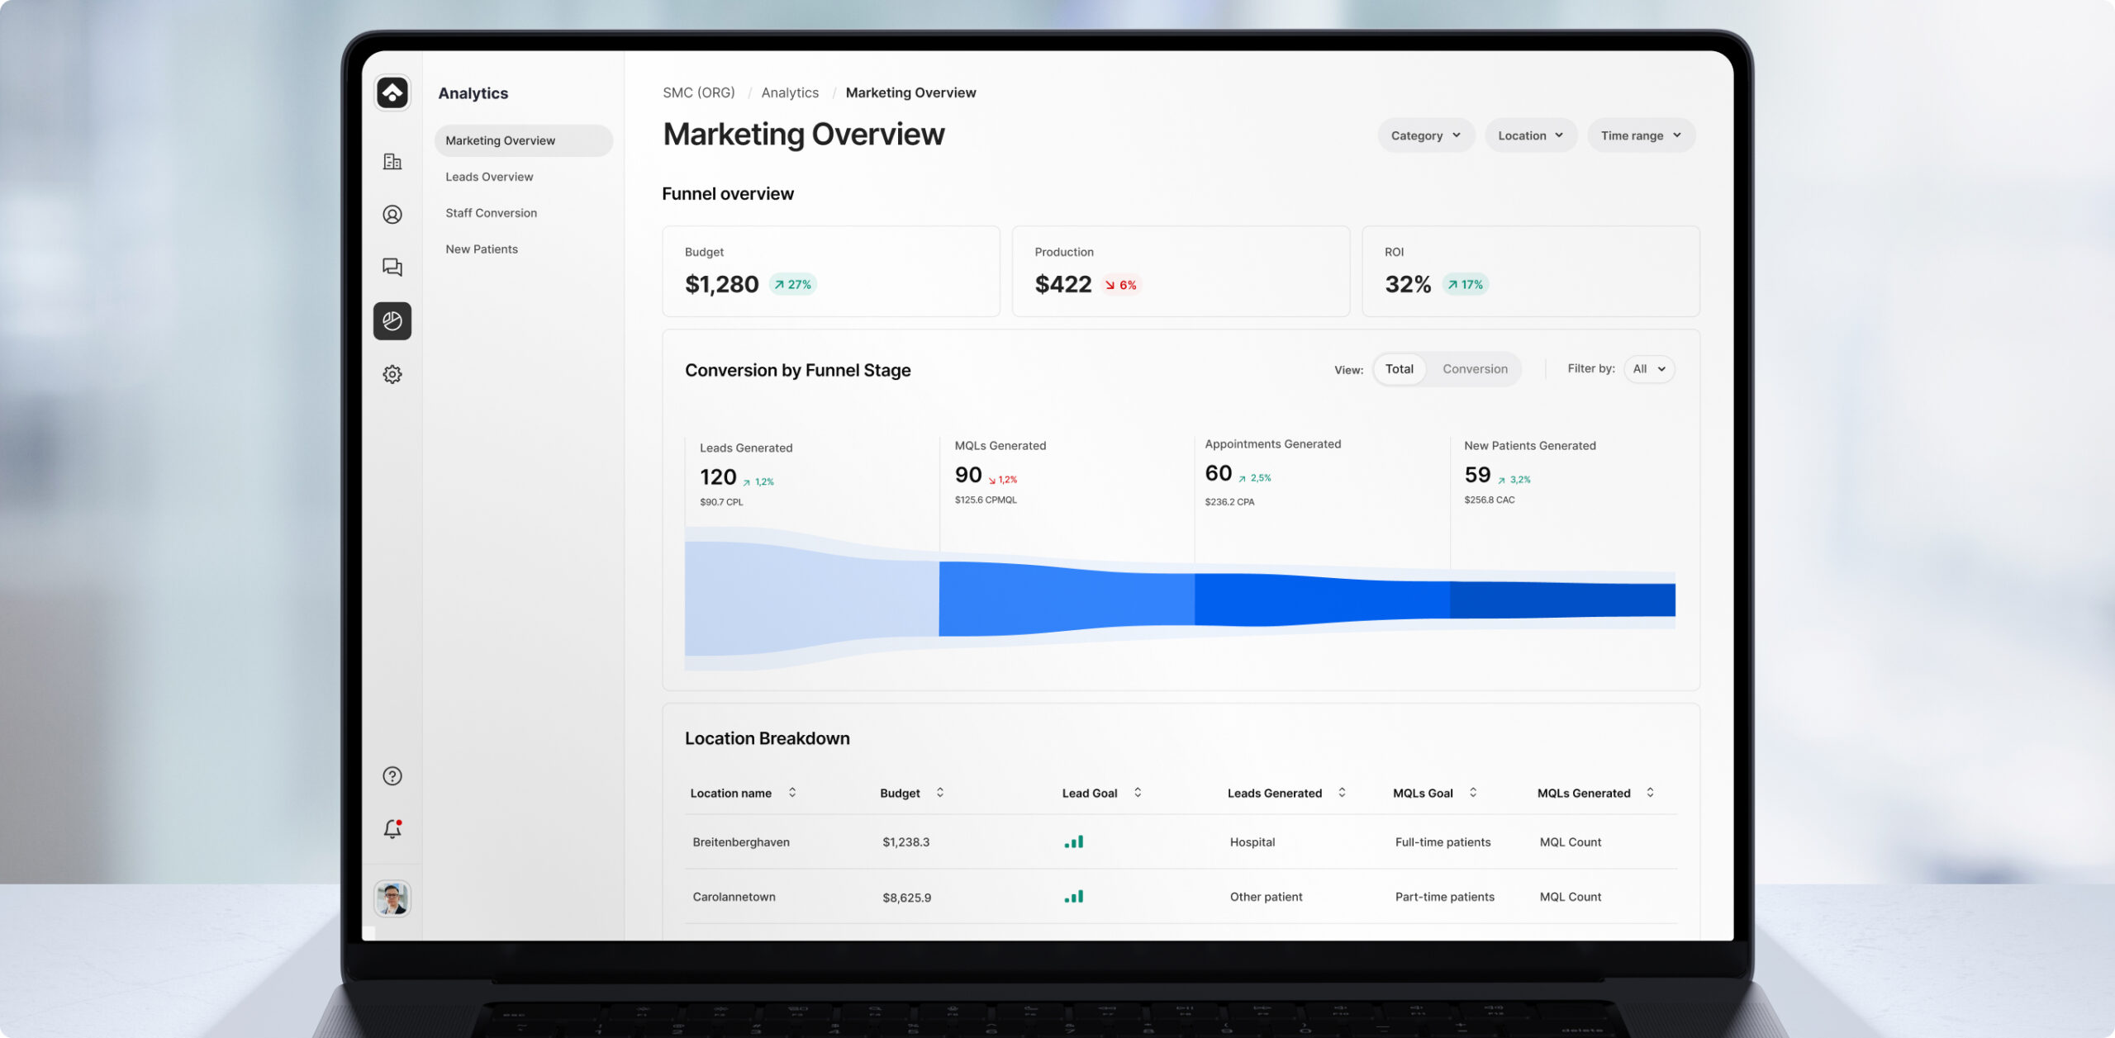Expand the Category dropdown

coord(1425,135)
